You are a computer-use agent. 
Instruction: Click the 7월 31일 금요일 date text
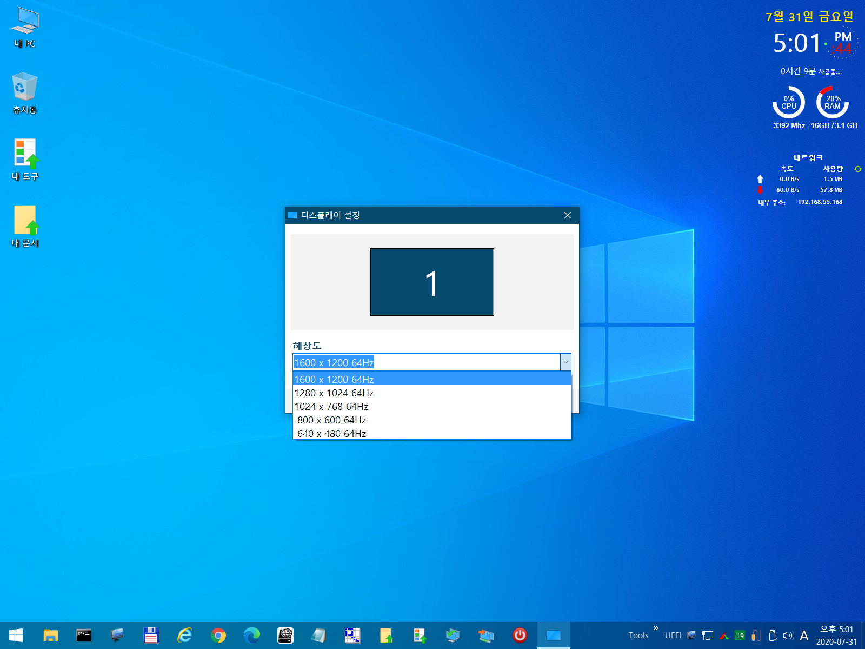(x=809, y=17)
